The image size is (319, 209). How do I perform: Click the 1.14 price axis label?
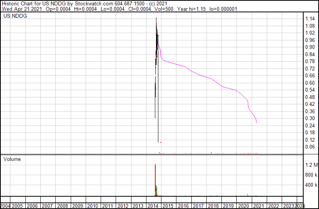click(x=310, y=19)
